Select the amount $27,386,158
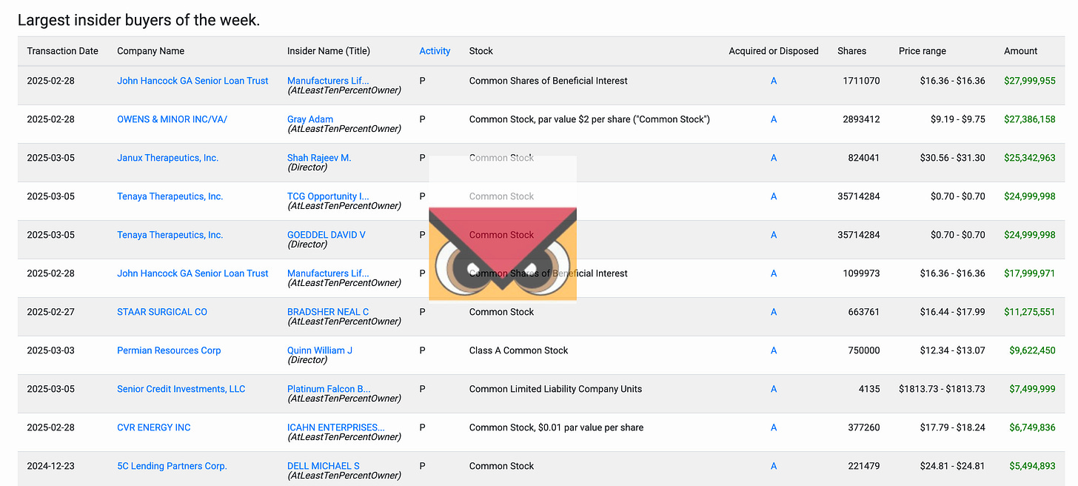This screenshot has width=1078, height=486. (1030, 119)
